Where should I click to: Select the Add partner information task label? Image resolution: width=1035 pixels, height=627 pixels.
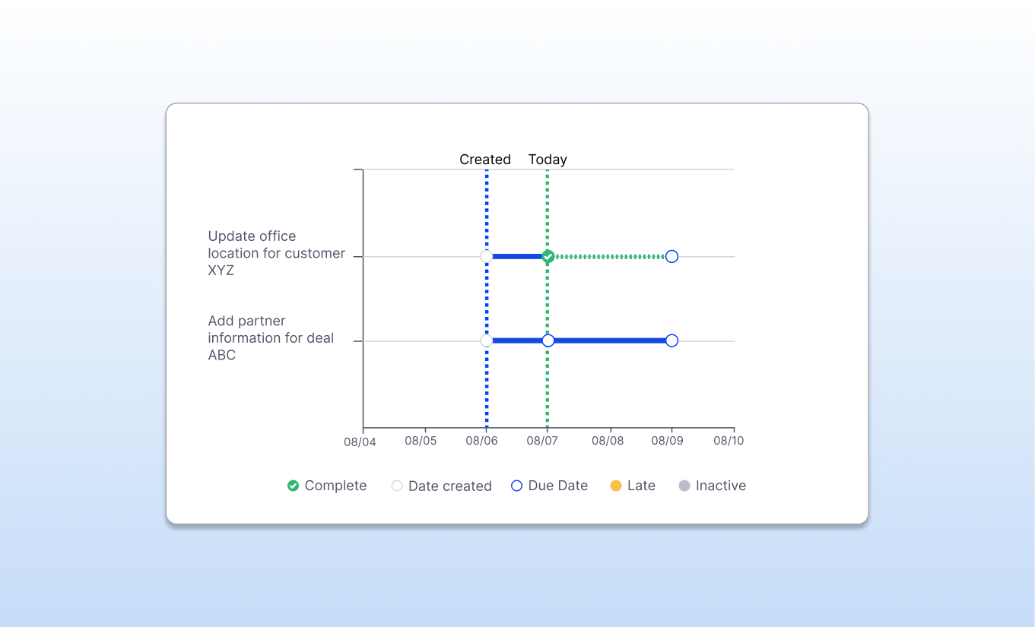271,338
